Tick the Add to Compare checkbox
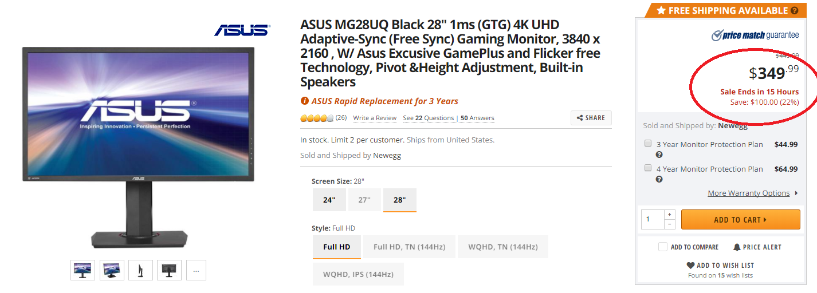 pos(663,247)
